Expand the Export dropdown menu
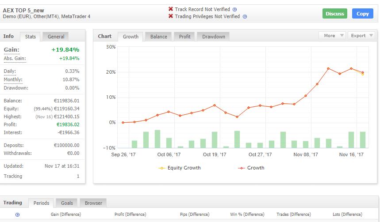The width and height of the screenshot is (380, 222). [361, 36]
